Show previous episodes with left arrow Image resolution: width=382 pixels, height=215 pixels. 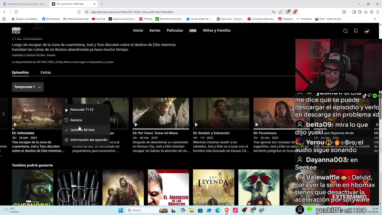[x=4, y=113]
